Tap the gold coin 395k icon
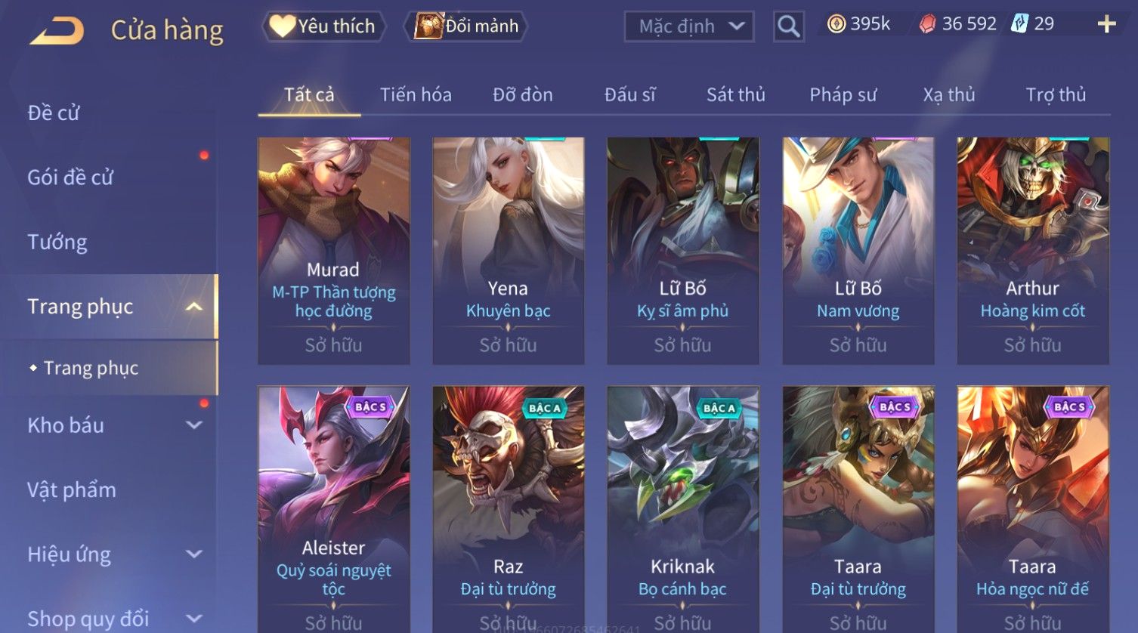1138x633 pixels. coord(836,24)
